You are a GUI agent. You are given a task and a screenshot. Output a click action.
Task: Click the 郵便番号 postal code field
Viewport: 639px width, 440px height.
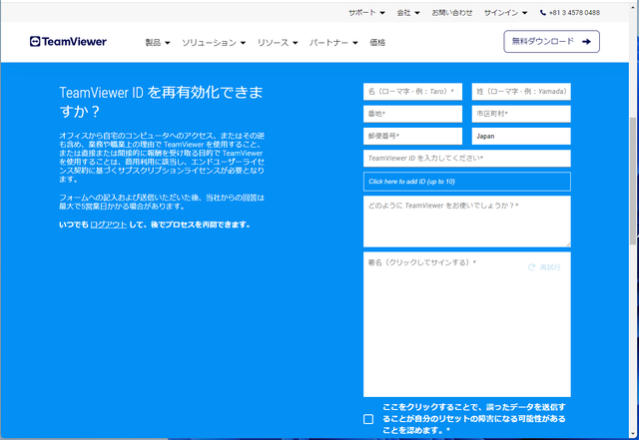(412, 136)
